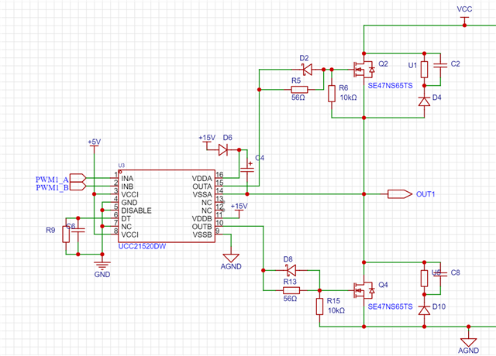Click the PWM1_A net label
The image size is (496, 356).
(x=52, y=180)
